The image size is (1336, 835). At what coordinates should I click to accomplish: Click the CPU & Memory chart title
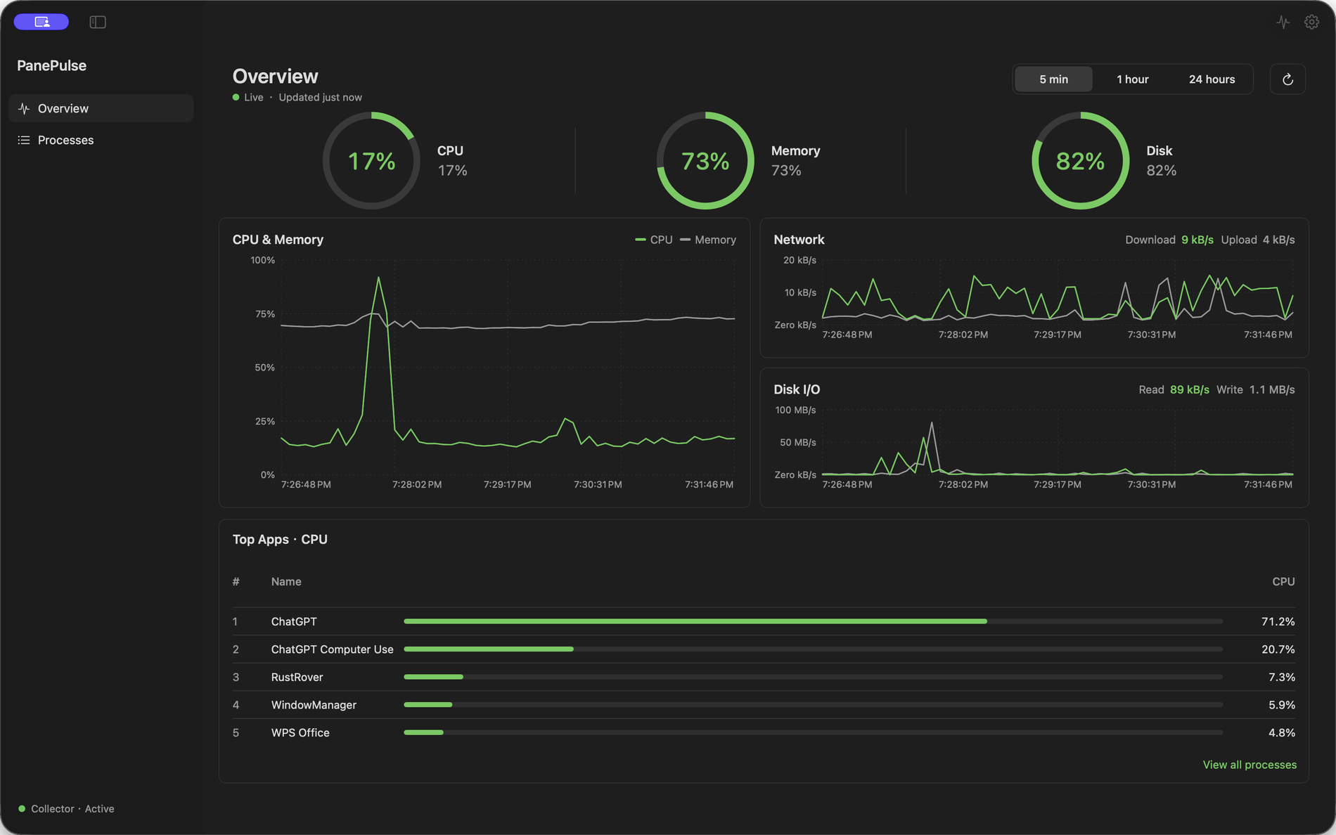click(278, 240)
